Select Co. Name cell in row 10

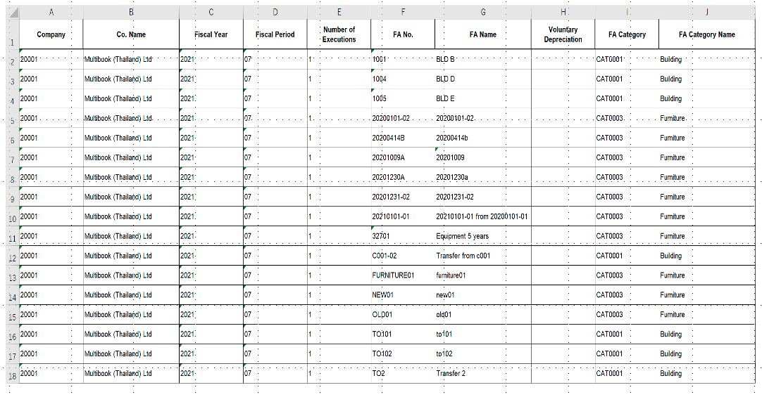tap(131, 216)
